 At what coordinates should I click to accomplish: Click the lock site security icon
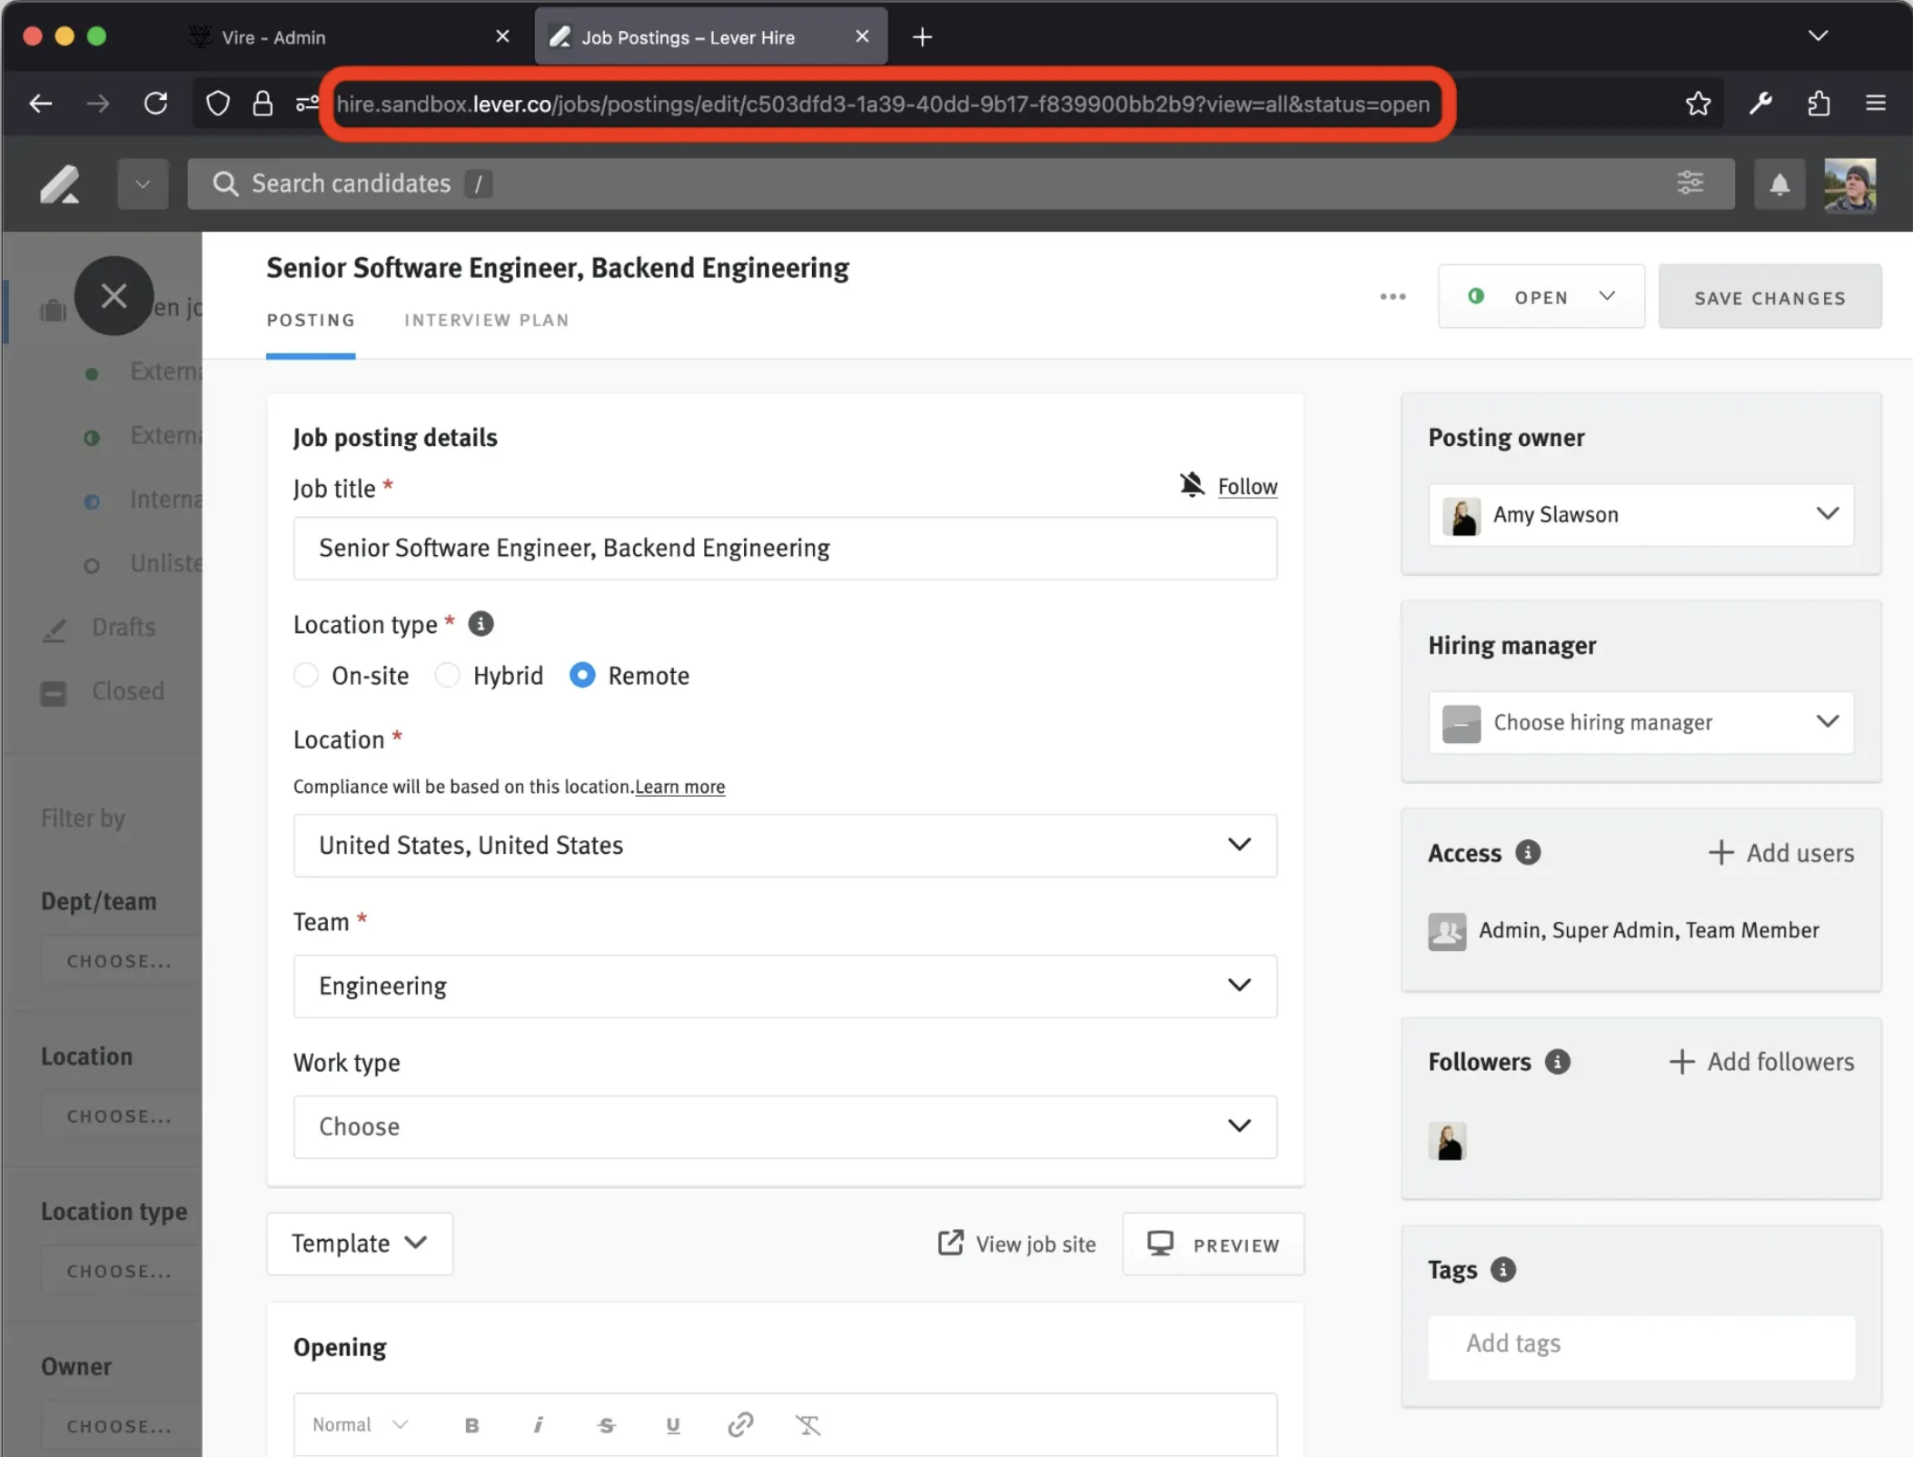pos(263,104)
